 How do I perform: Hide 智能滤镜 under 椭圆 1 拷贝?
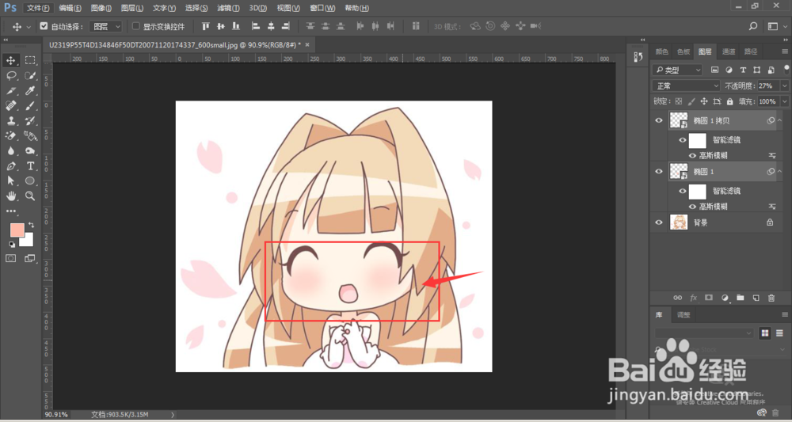click(x=683, y=140)
